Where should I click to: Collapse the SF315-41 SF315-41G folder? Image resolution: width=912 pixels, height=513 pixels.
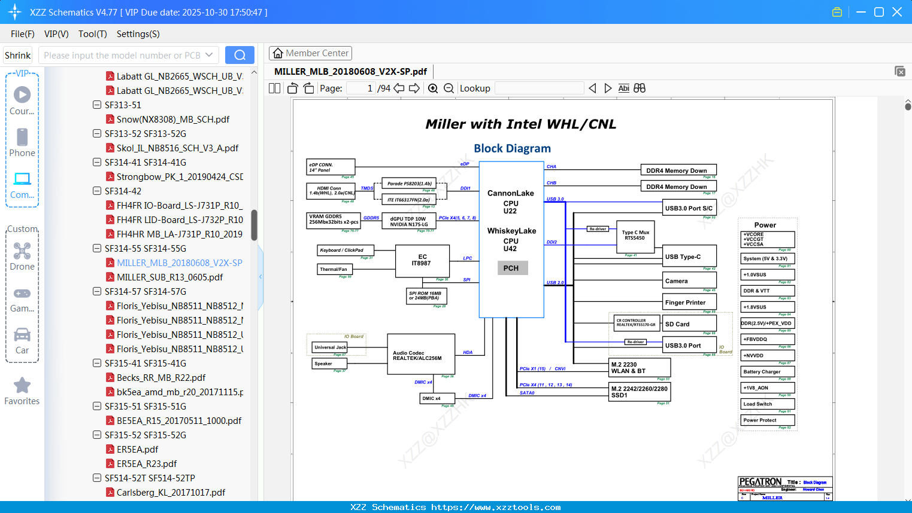pyautogui.click(x=97, y=363)
